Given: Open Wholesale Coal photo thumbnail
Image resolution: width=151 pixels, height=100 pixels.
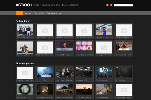Looking at the screenshot, I should (84, 72).
